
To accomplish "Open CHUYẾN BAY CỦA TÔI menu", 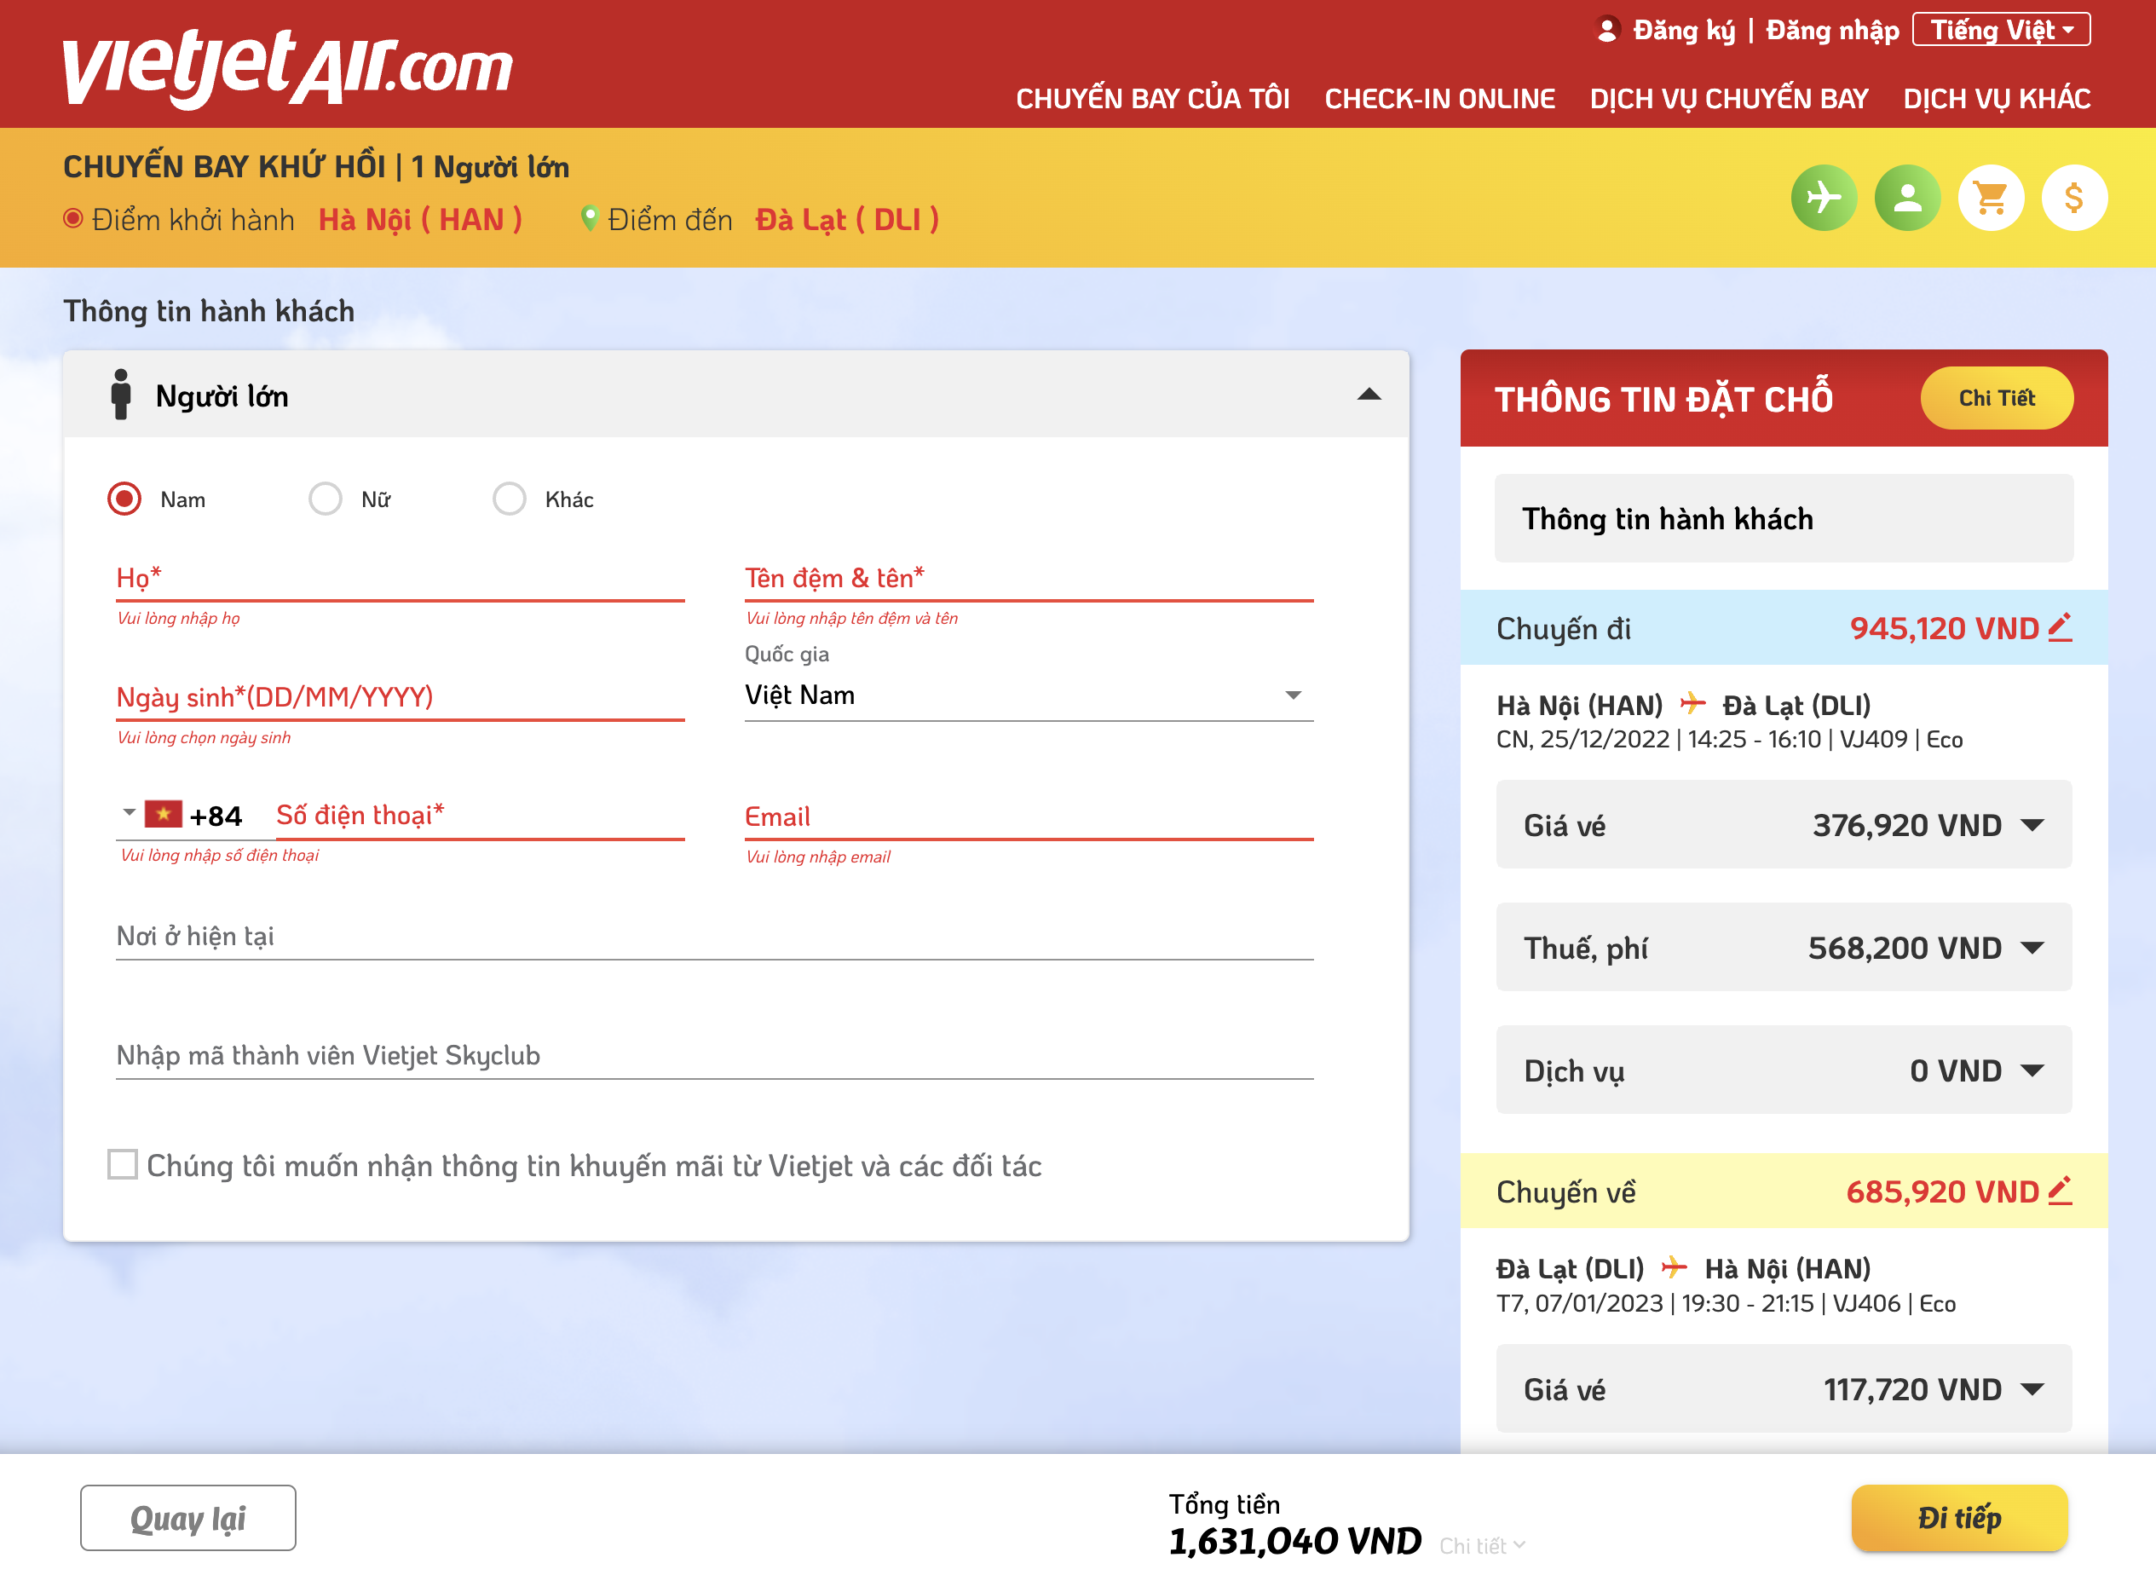I will pos(1152,99).
